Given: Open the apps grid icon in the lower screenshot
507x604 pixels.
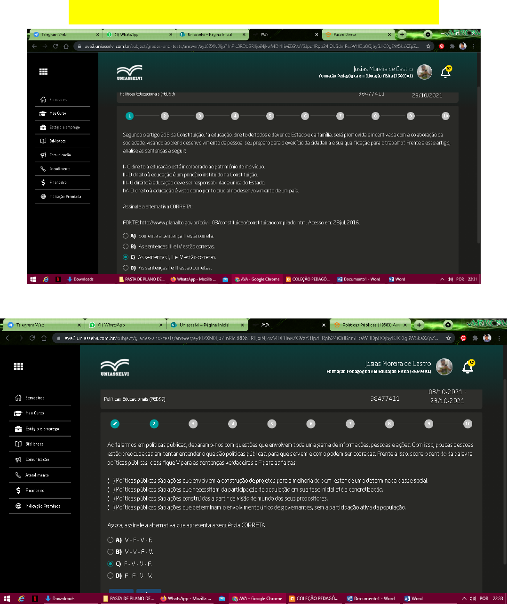Looking at the screenshot, I should coord(18,366).
